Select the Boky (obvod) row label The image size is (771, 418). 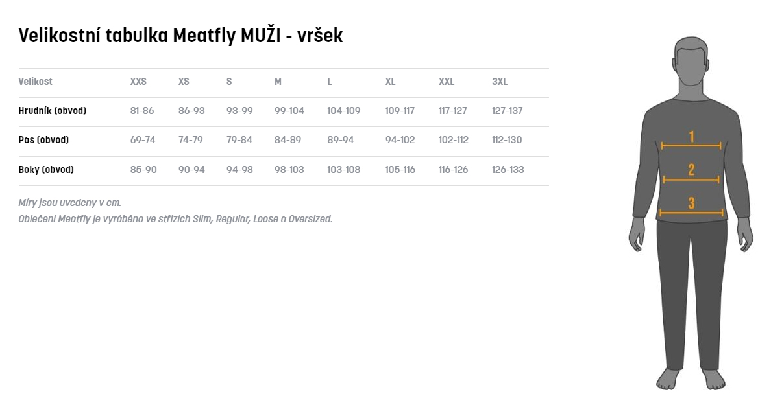46,170
